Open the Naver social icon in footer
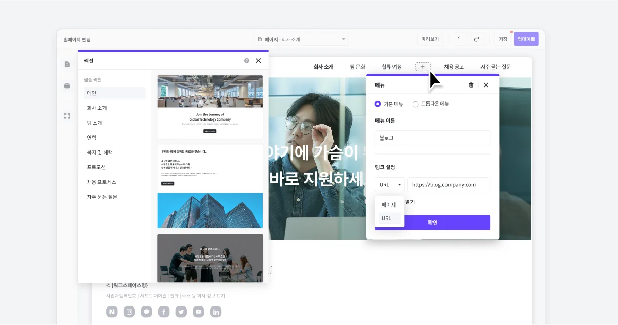 click(112, 312)
